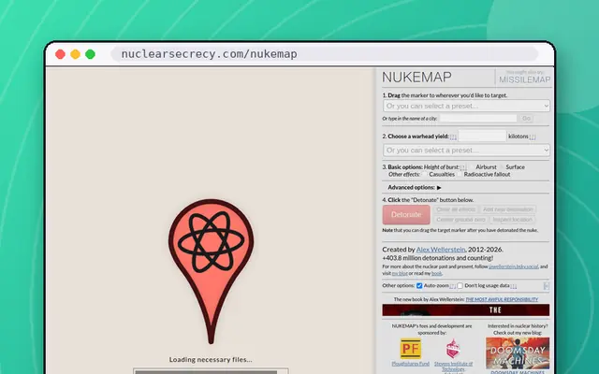The width and height of the screenshot is (599, 374).
Task: Open the Alex Wellerstein creator link
Action: (x=441, y=250)
